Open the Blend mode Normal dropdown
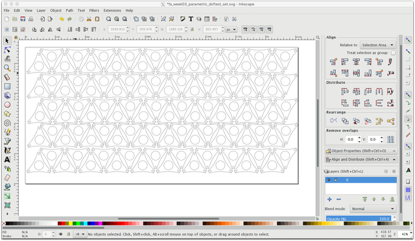 point(373,209)
